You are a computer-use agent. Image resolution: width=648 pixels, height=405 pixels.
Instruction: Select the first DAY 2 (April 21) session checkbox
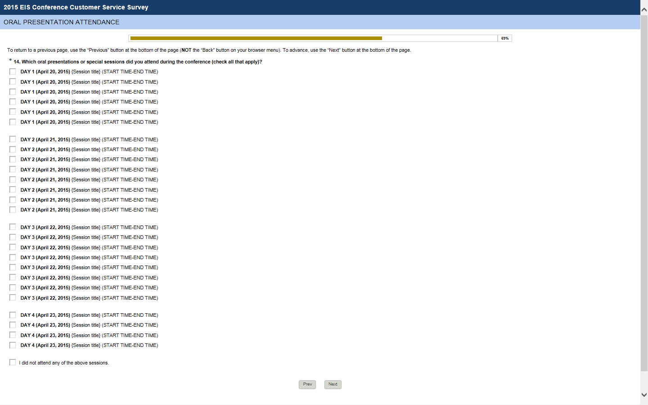(x=13, y=139)
